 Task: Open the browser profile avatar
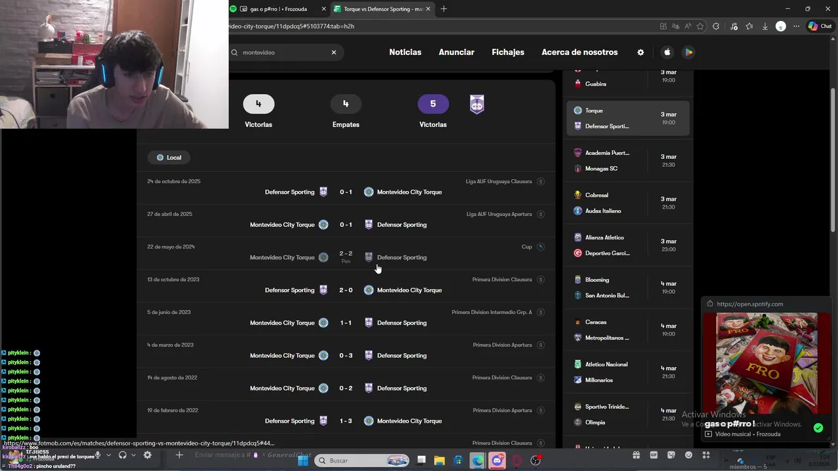coord(780,26)
